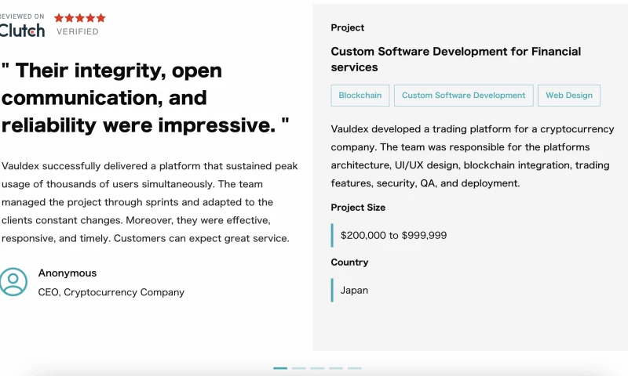
Task: Select the Custom Software Development tag
Action: tap(463, 96)
